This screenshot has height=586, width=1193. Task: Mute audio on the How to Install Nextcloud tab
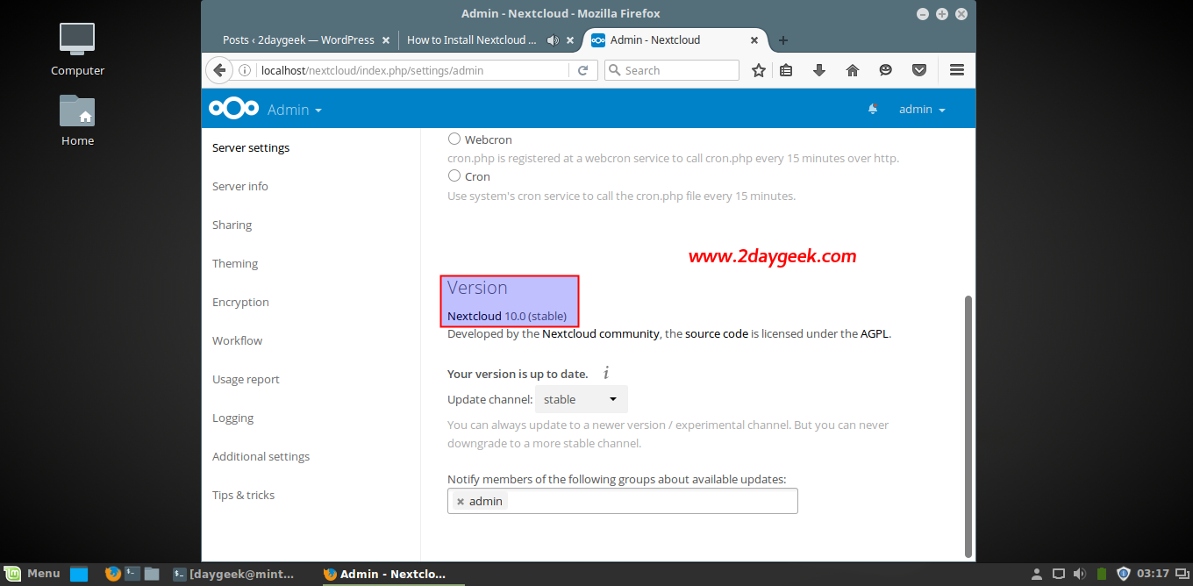coord(553,40)
